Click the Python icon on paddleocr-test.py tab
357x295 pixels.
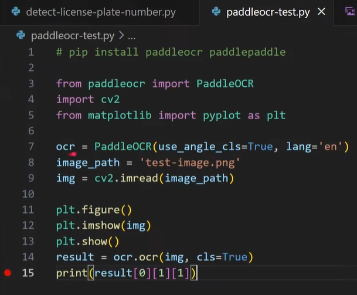(216, 12)
